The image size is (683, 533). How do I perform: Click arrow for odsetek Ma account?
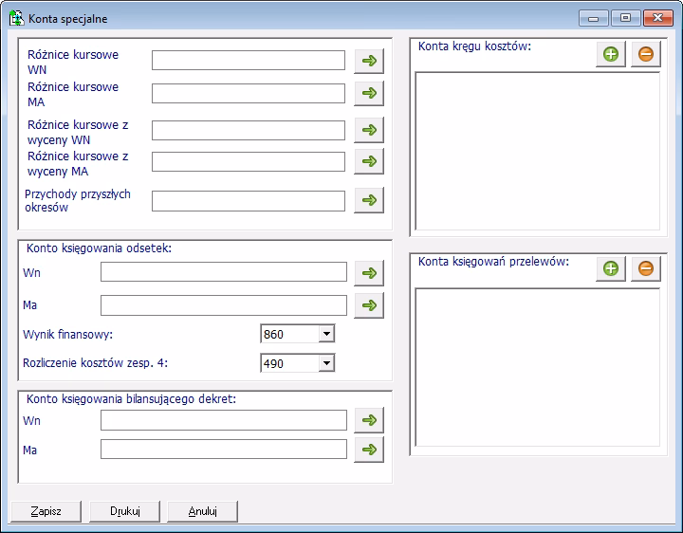coord(369,304)
